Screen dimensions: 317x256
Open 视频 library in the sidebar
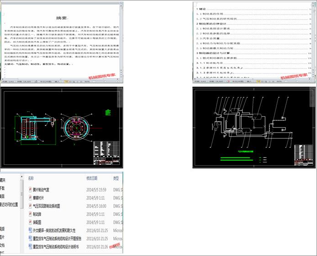pos(2,229)
